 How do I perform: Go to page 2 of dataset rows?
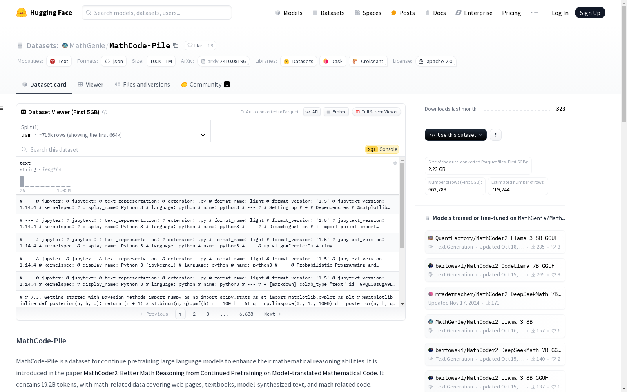pos(194,314)
